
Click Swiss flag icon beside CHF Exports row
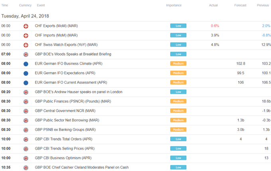[26, 26]
